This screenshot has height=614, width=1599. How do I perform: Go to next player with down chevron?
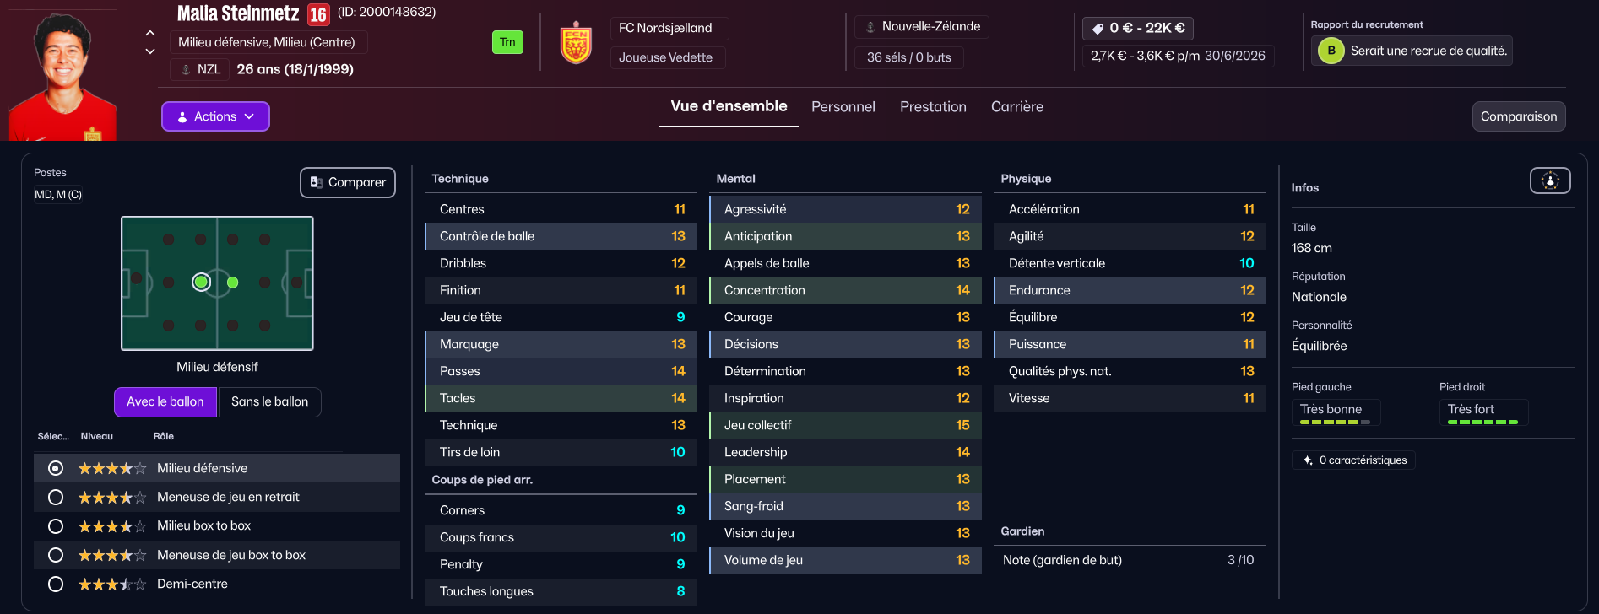(150, 51)
